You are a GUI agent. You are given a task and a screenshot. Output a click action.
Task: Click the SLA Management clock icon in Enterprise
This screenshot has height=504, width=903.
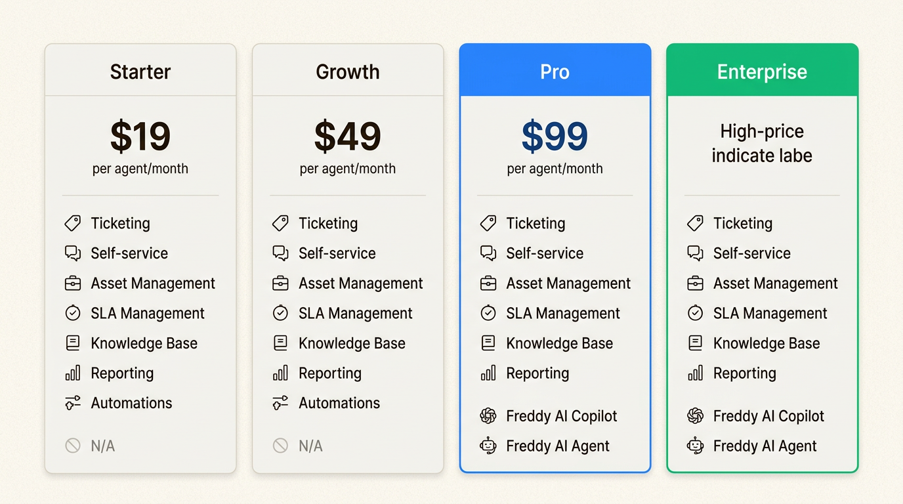click(x=695, y=314)
